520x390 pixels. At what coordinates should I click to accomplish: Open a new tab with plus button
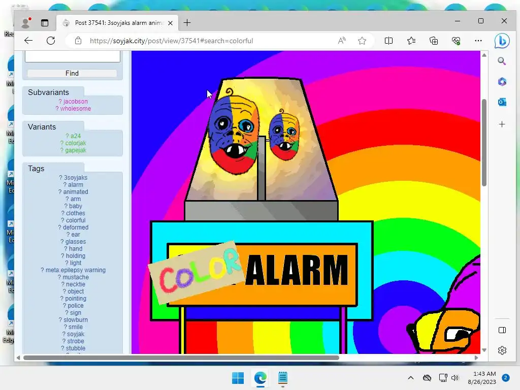tap(187, 22)
